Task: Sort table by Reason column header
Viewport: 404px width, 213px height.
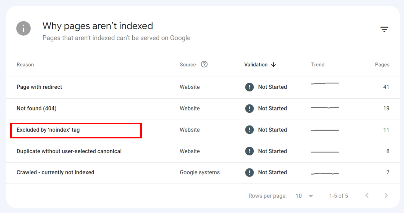Action: 25,64
